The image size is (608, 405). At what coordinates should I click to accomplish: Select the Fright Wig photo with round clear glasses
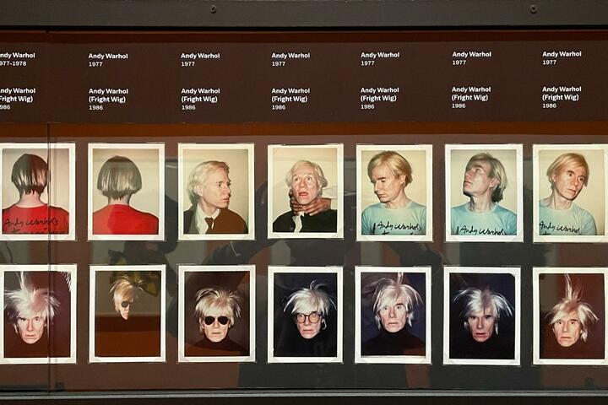tap(305, 315)
